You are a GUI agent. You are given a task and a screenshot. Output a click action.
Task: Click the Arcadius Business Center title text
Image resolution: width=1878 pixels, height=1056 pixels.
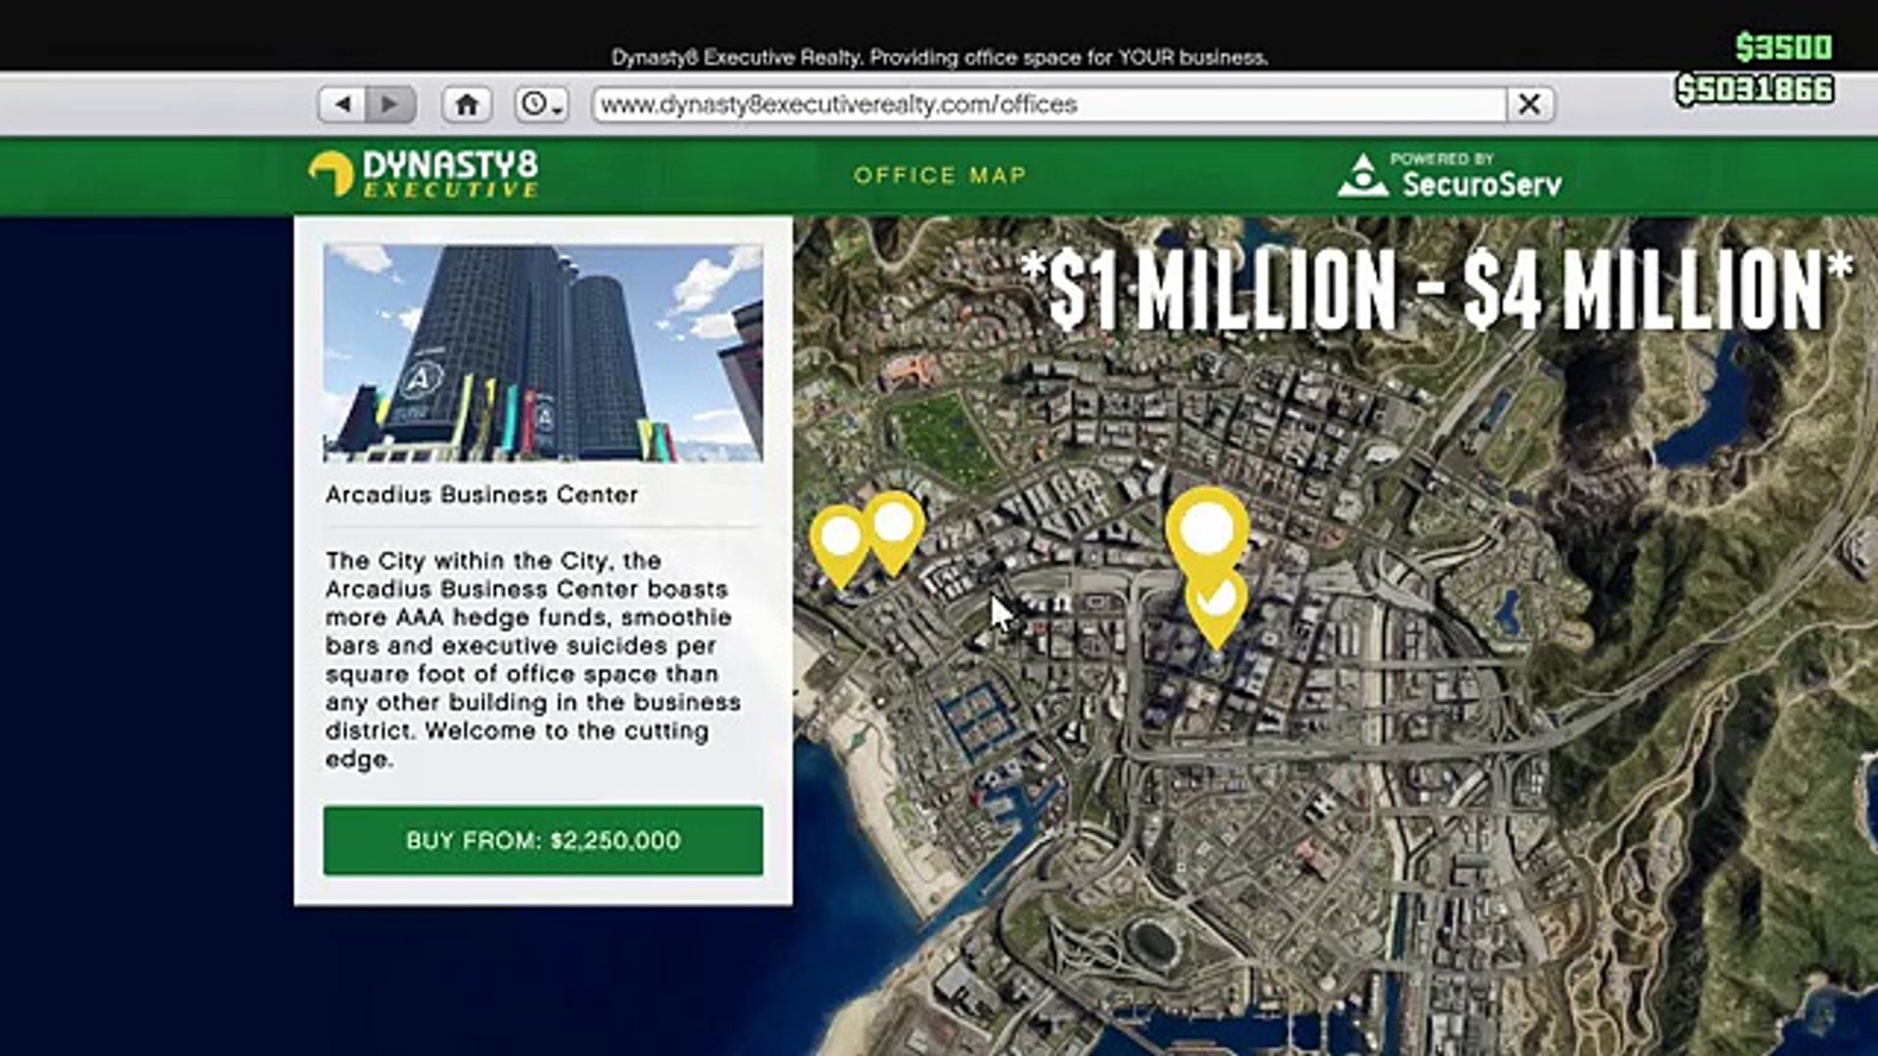(x=481, y=495)
